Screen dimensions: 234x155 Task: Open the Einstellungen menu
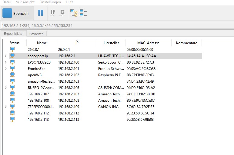[x=50, y=2]
